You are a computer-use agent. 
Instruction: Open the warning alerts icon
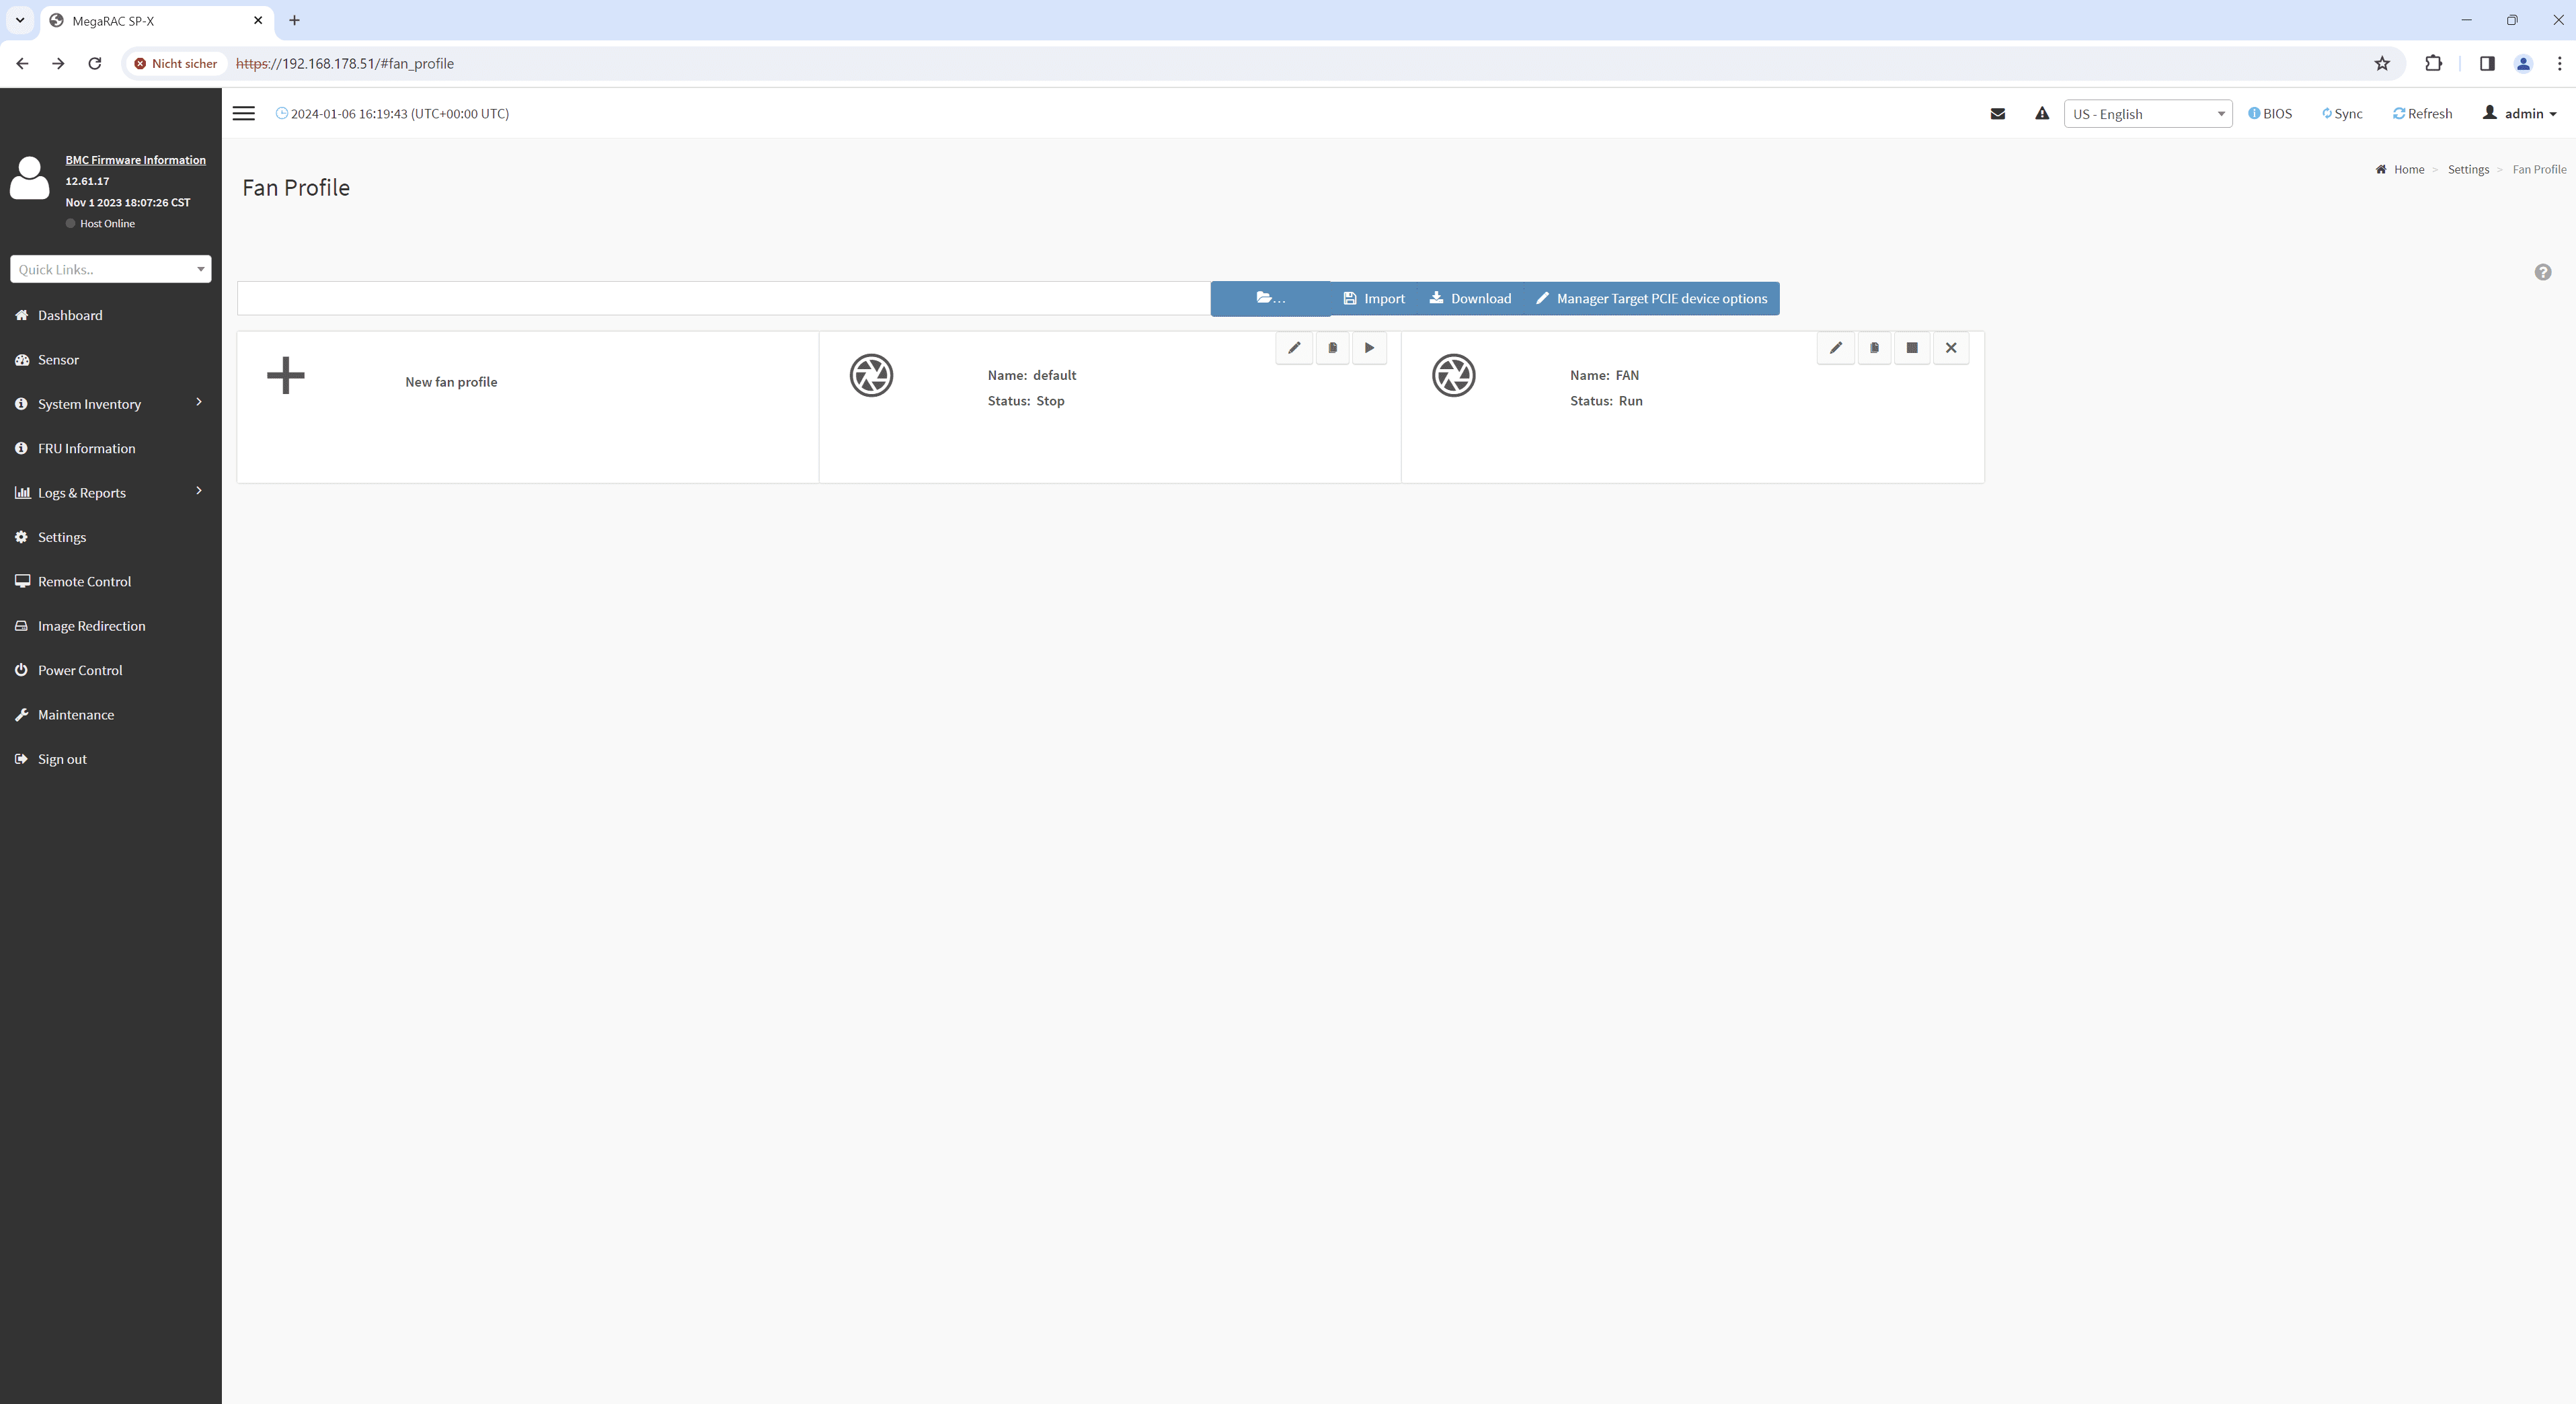pyautogui.click(x=2041, y=114)
